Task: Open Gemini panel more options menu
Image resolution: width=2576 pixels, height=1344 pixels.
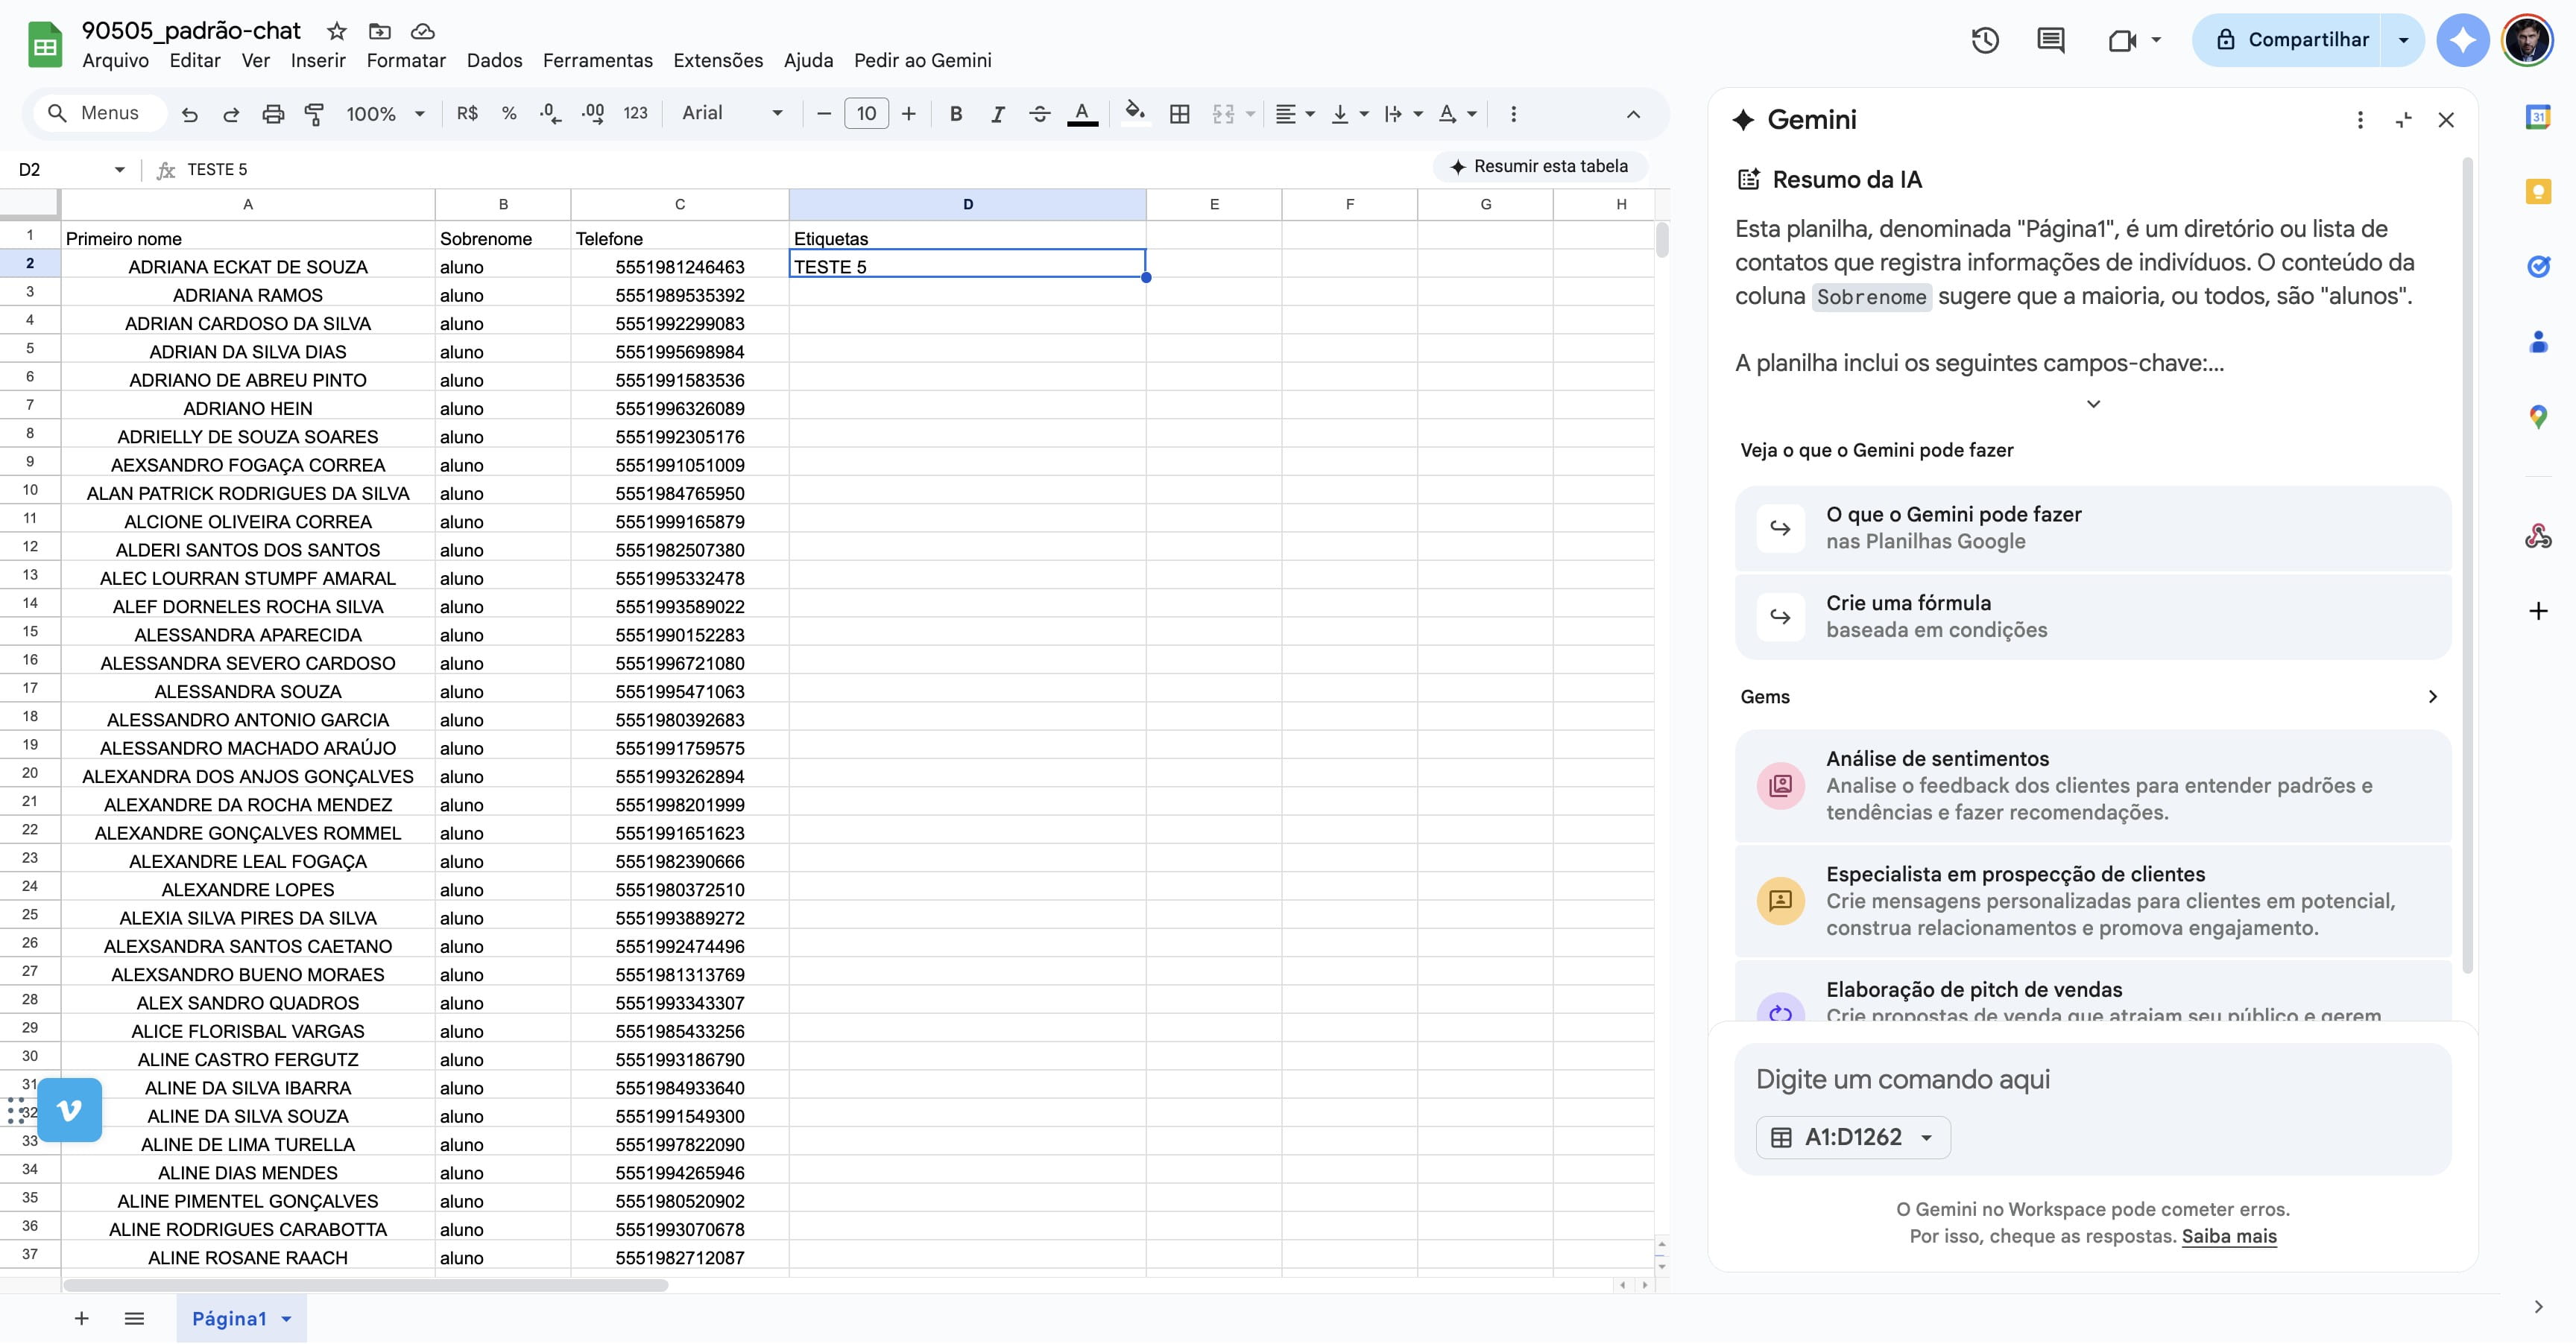Action: coord(2360,120)
